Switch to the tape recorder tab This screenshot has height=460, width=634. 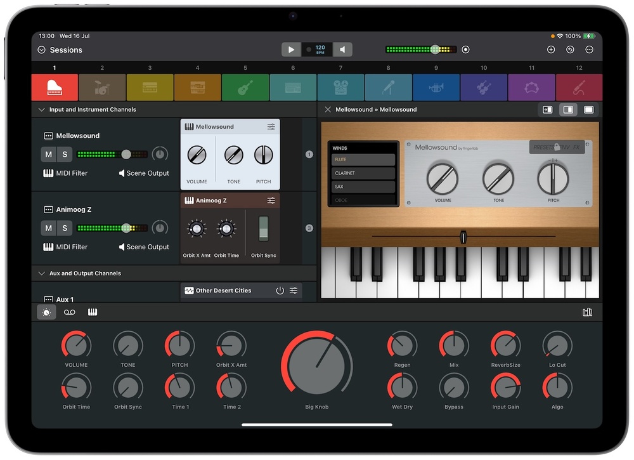[69, 312]
